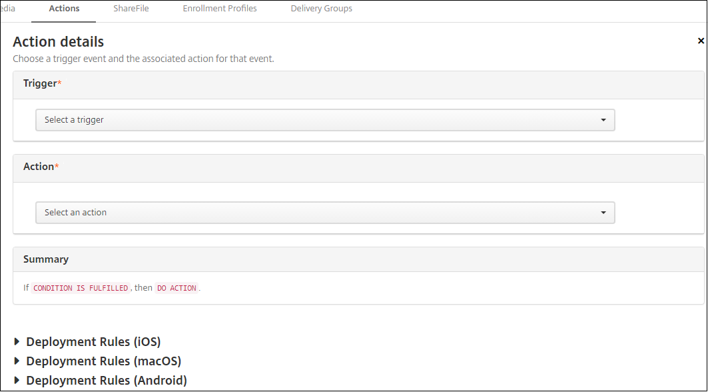Close the Action details panel
Viewport: 708px width, 392px height.
coord(701,41)
